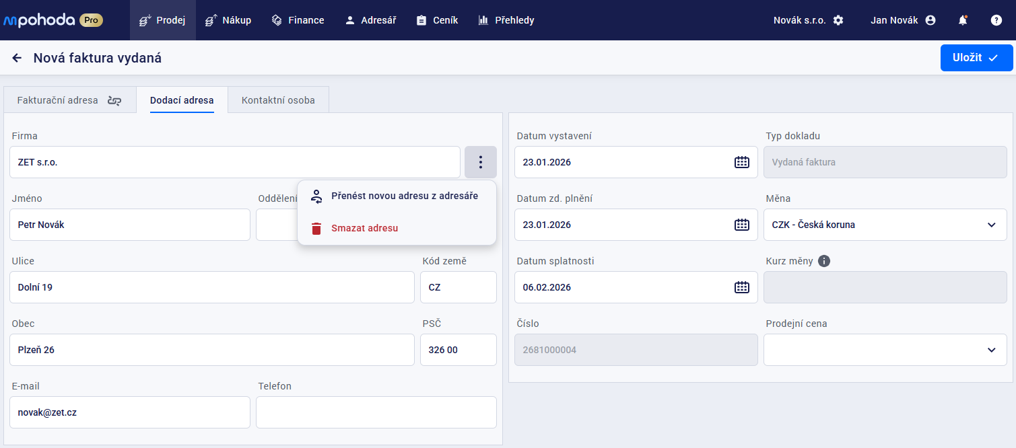
Task: Open the help question mark icon
Action: click(996, 20)
